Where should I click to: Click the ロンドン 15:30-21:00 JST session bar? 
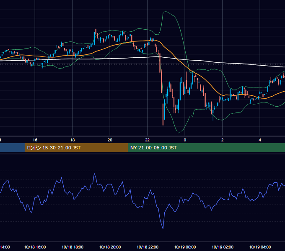point(76,148)
